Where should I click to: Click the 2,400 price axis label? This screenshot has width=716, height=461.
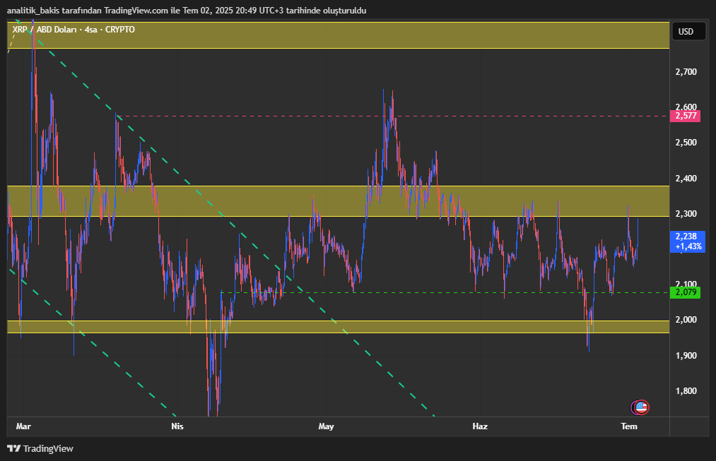[686, 179]
